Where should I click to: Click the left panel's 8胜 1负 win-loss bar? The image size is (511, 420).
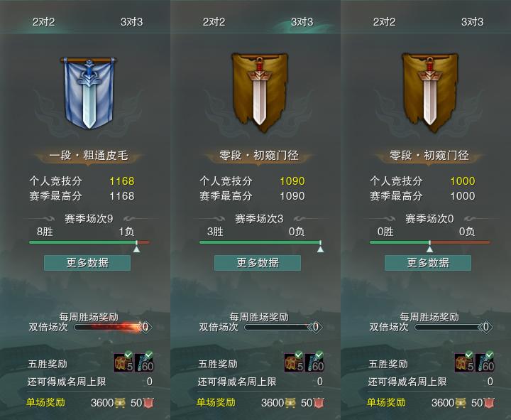pyautogui.click(x=89, y=242)
